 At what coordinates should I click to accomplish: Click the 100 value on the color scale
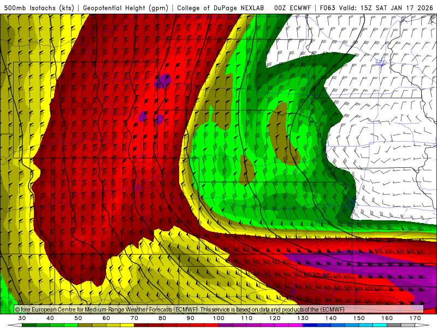[218, 318]
